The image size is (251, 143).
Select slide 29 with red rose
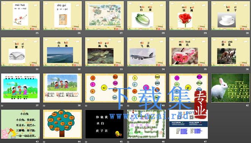point(188,16)
